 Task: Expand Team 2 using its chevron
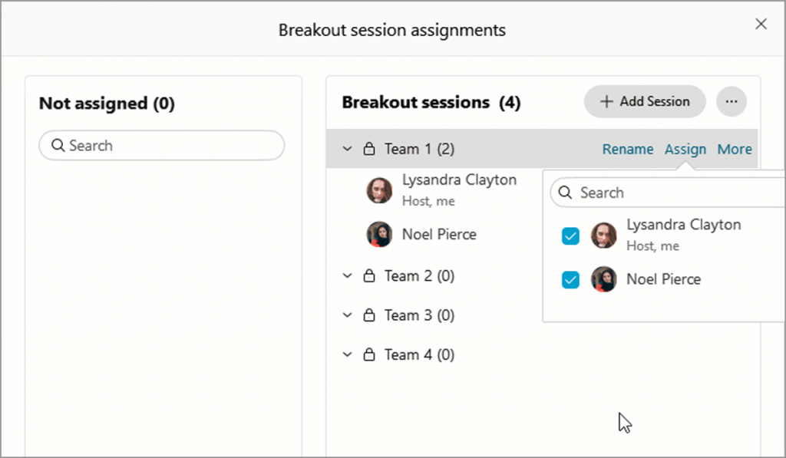[347, 275]
